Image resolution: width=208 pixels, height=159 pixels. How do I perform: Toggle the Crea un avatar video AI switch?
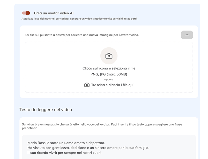tap(26, 13)
